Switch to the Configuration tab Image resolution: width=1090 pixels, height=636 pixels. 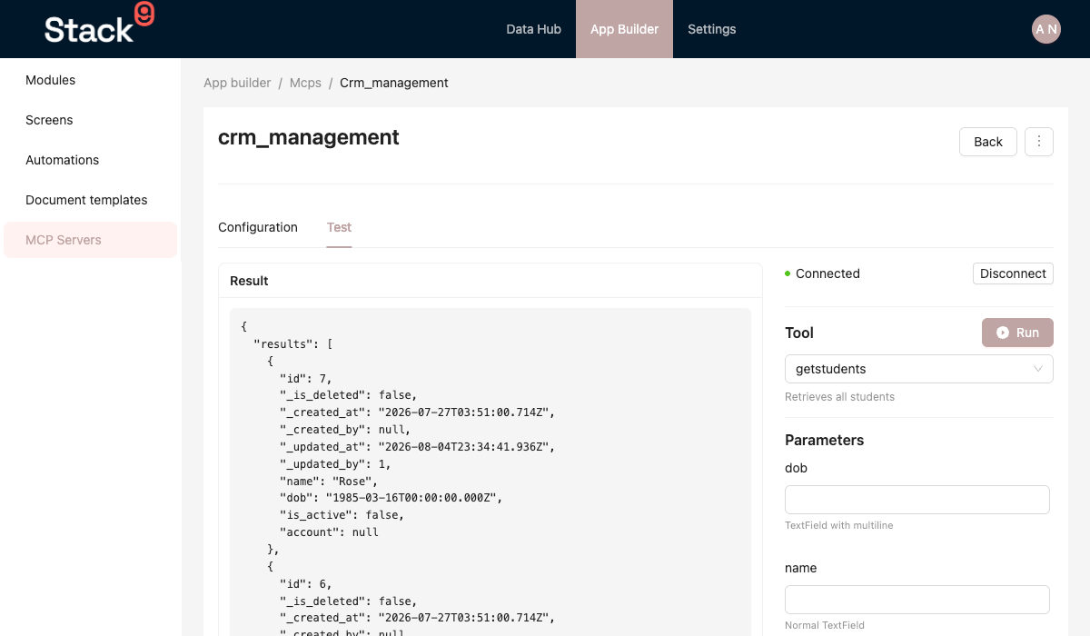[258, 227]
